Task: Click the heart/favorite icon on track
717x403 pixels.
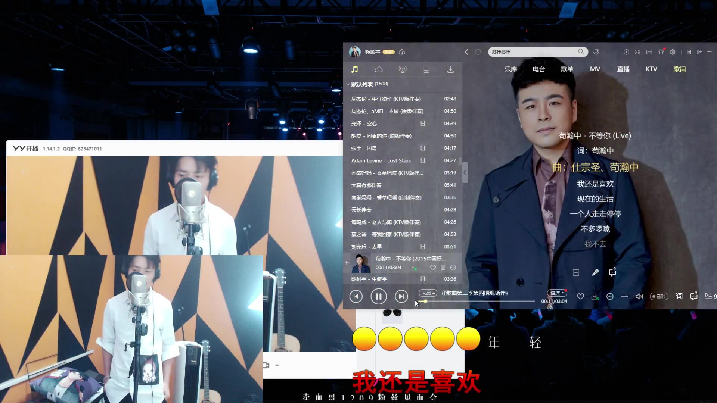Action: point(433,267)
